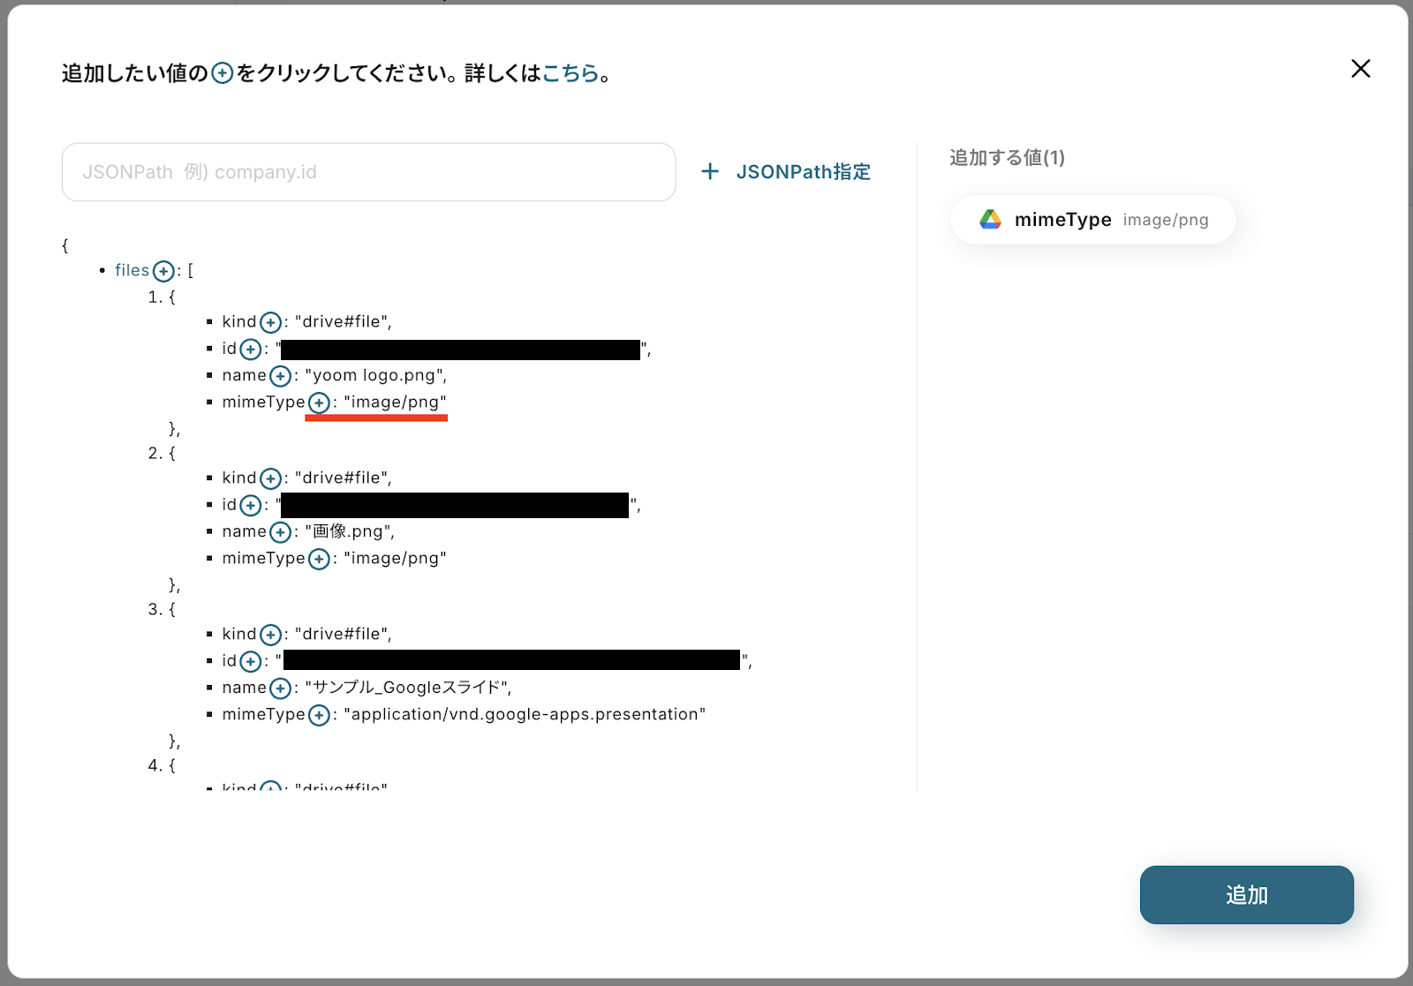This screenshot has width=1413, height=986.
Task: Click the 追加 button
Action: tap(1246, 895)
